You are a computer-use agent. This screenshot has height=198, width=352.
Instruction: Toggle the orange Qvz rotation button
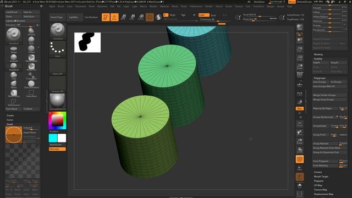coord(299,108)
